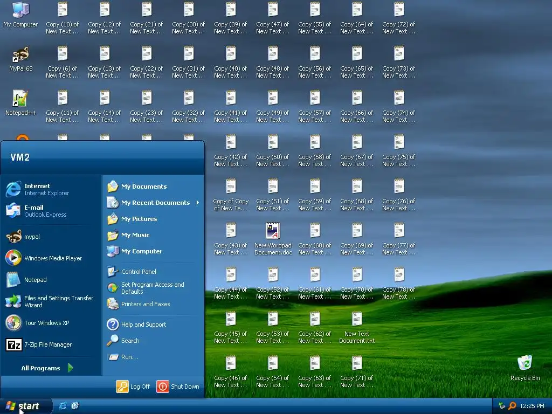Image resolution: width=552 pixels, height=414 pixels.
Task: Click the VM2 user name header
Action: coord(20,157)
